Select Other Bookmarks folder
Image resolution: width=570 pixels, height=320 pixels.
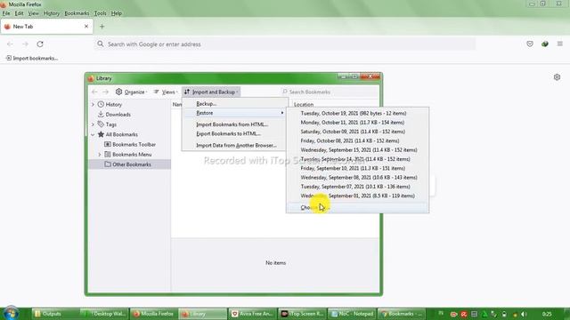[131, 164]
